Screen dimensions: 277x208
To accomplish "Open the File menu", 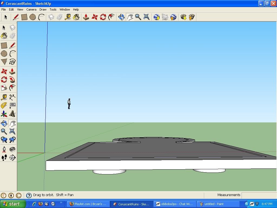I will 4,9.
